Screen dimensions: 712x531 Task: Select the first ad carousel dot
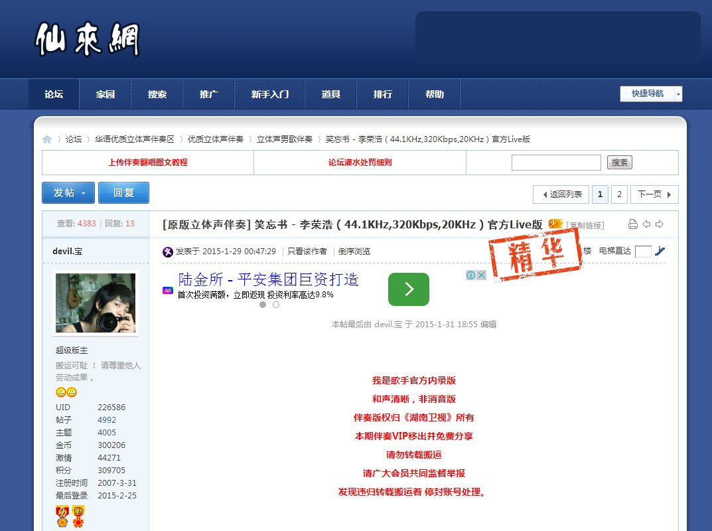click(x=263, y=305)
